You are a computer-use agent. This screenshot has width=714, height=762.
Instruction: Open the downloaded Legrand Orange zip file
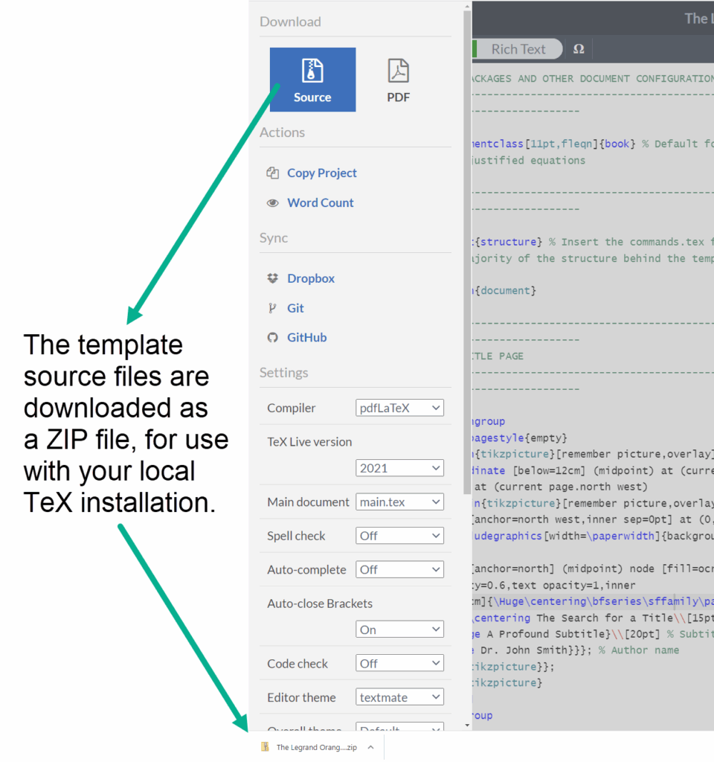coord(317,747)
